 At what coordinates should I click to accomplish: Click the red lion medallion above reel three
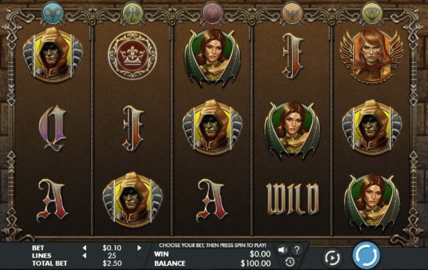coord(212,13)
